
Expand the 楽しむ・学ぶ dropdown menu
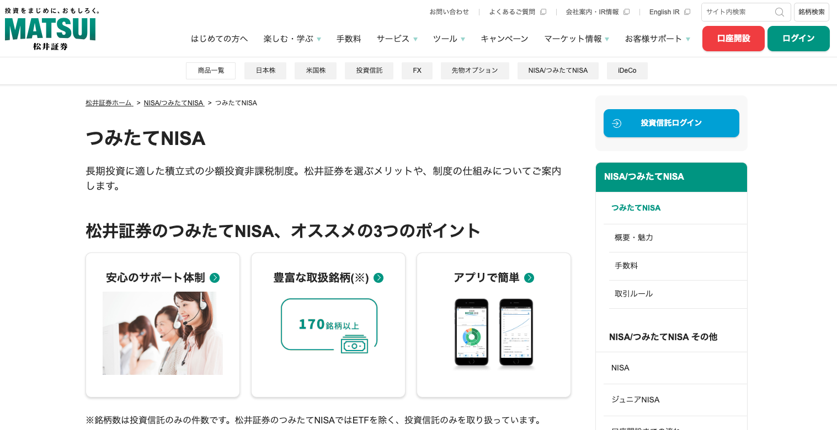(x=292, y=39)
